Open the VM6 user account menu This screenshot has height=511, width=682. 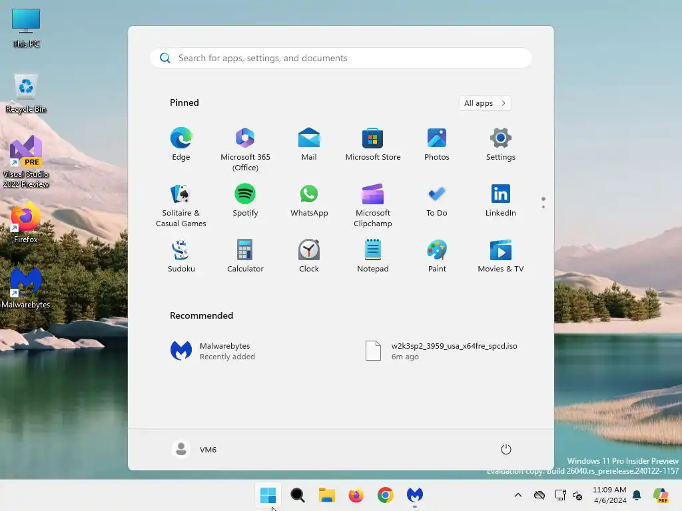pos(194,449)
